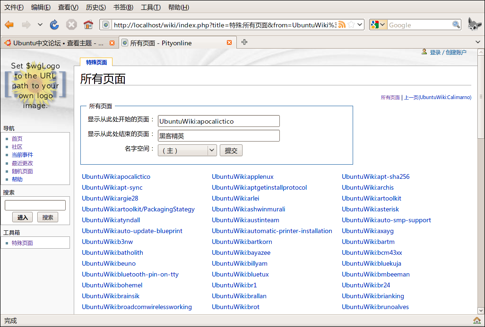The height and width of the screenshot is (327, 485).
Task: Click the site identity icon in the address bar
Action: pyautogui.click(x=106, y=25)
